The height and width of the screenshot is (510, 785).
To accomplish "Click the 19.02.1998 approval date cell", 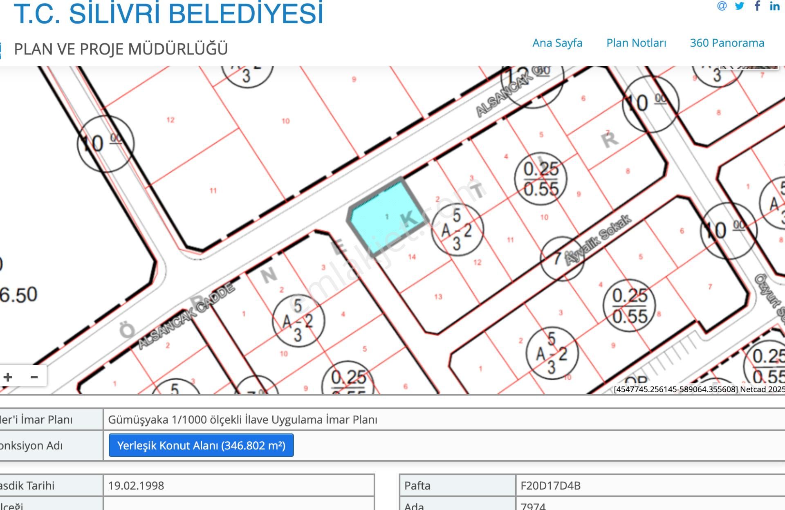I will [136, 485].
